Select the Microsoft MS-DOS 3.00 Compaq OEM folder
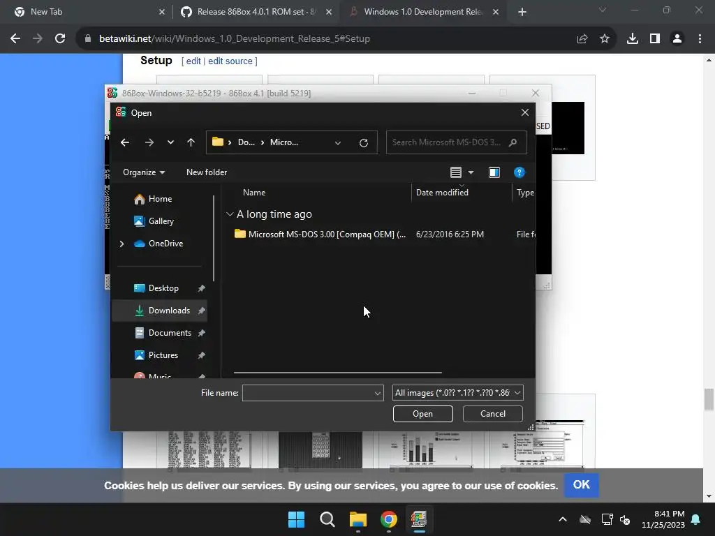715x536 pixels. pyautogui.click(x=320, y=234)
